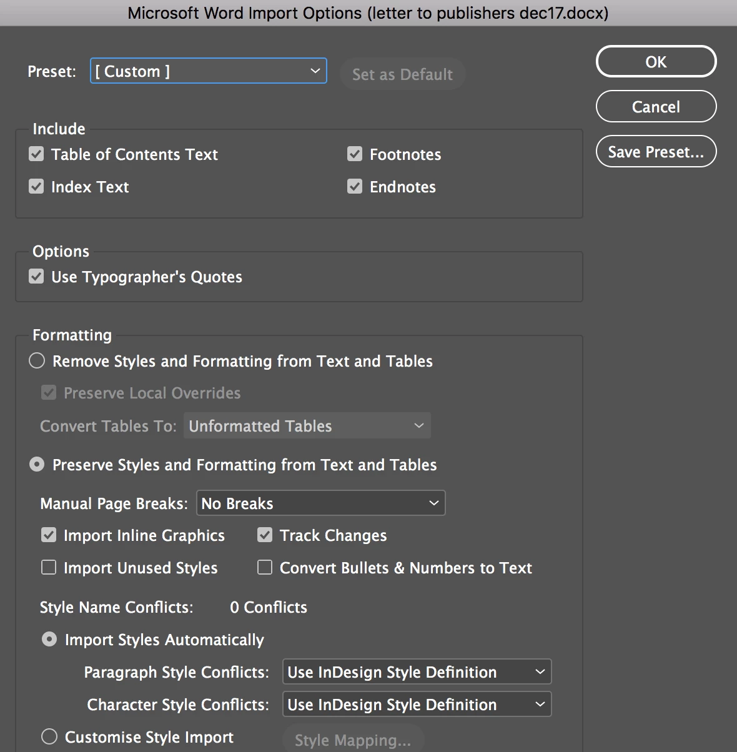Click the Convert Tables To label
Image resolution: width=737 pixels, height=752 pixels.
(108, 426)
